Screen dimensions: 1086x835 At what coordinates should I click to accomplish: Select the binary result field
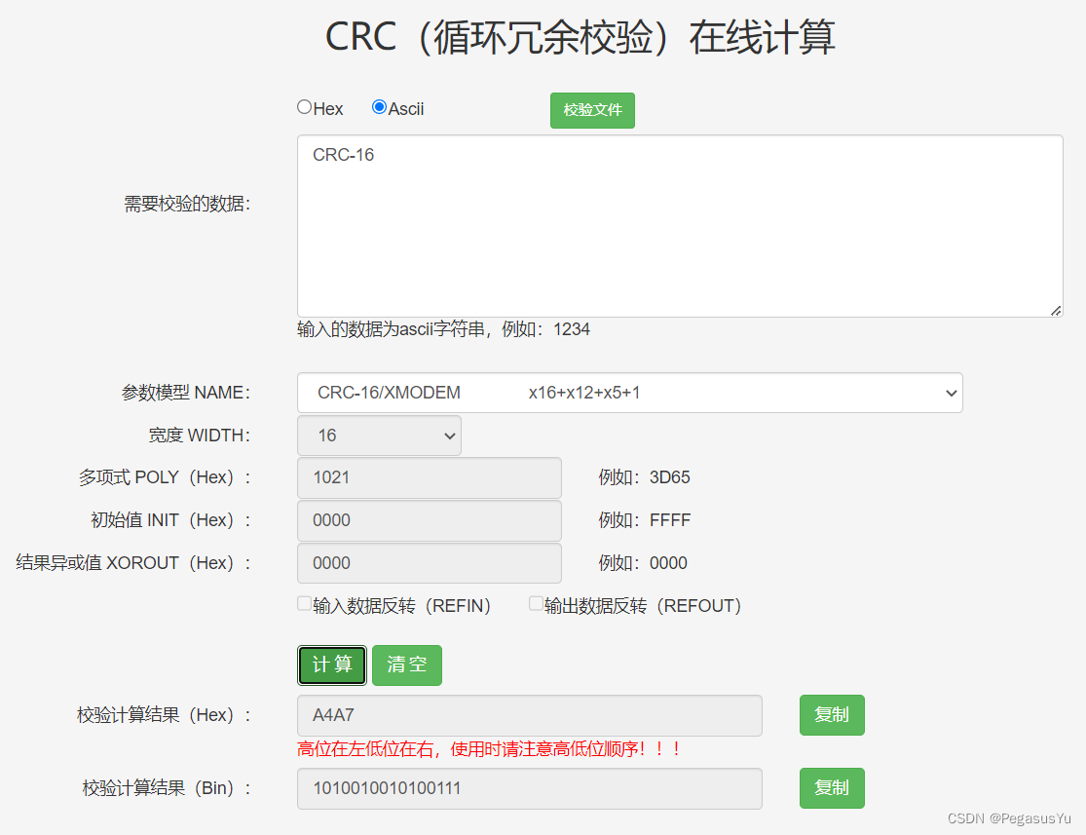(x=530, y=788)
